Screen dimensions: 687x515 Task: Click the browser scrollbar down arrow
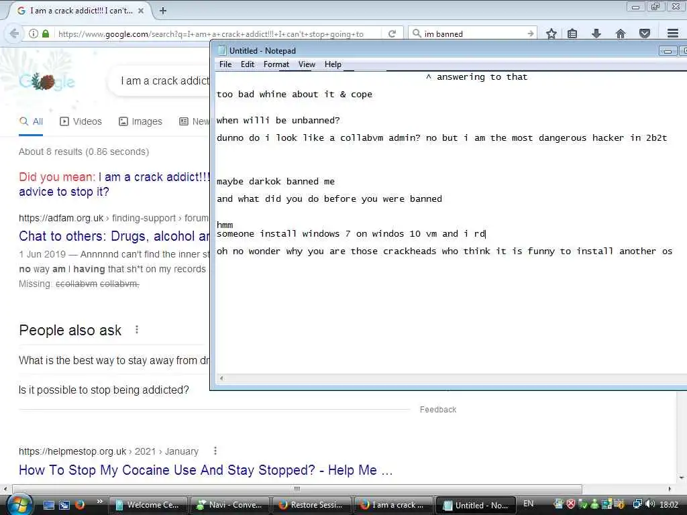tap(682, 477)
